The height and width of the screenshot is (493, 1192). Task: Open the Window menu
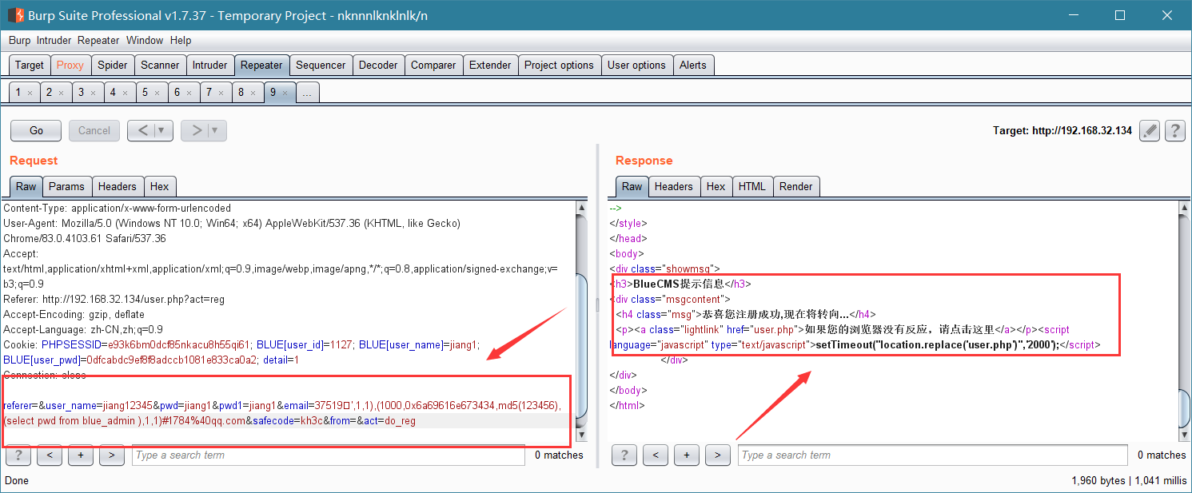point(145,40)
